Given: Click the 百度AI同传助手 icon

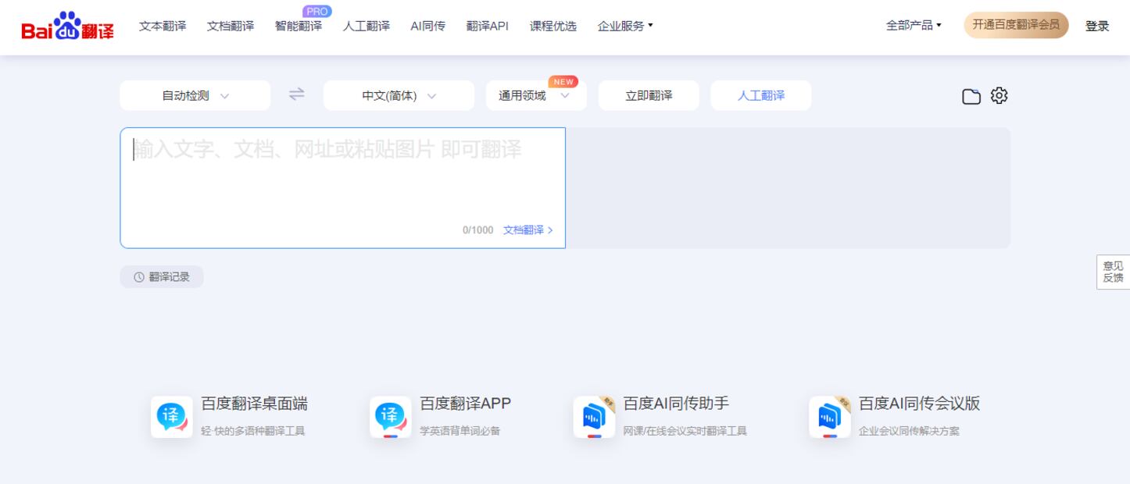Looking at the screenshot, I should [x=594, y=417].
